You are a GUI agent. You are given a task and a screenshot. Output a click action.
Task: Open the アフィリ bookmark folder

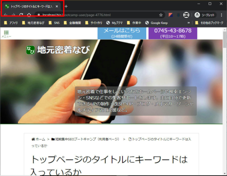tap(11, 23)
